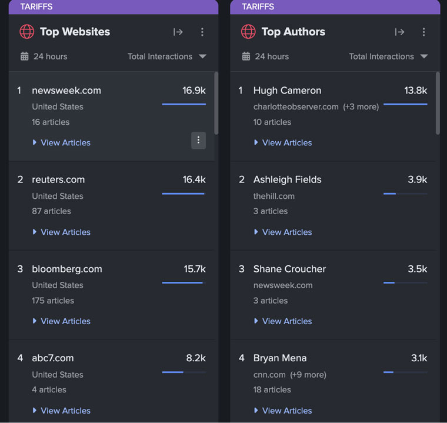The image size is (447, 423).
Task: Open the kebab menu in Top Websites header
Action: (x=202, y=32)
